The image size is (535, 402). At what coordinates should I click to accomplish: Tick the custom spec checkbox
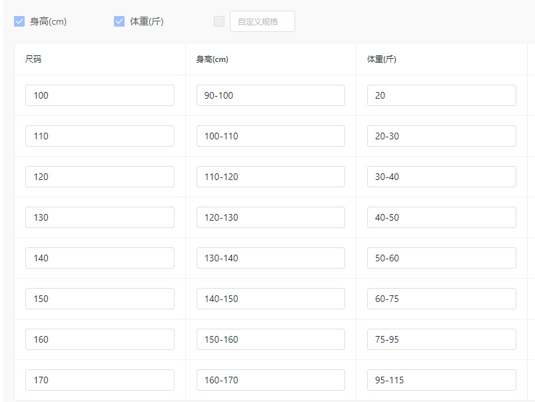pyautogui.click(x=219, y=21)
